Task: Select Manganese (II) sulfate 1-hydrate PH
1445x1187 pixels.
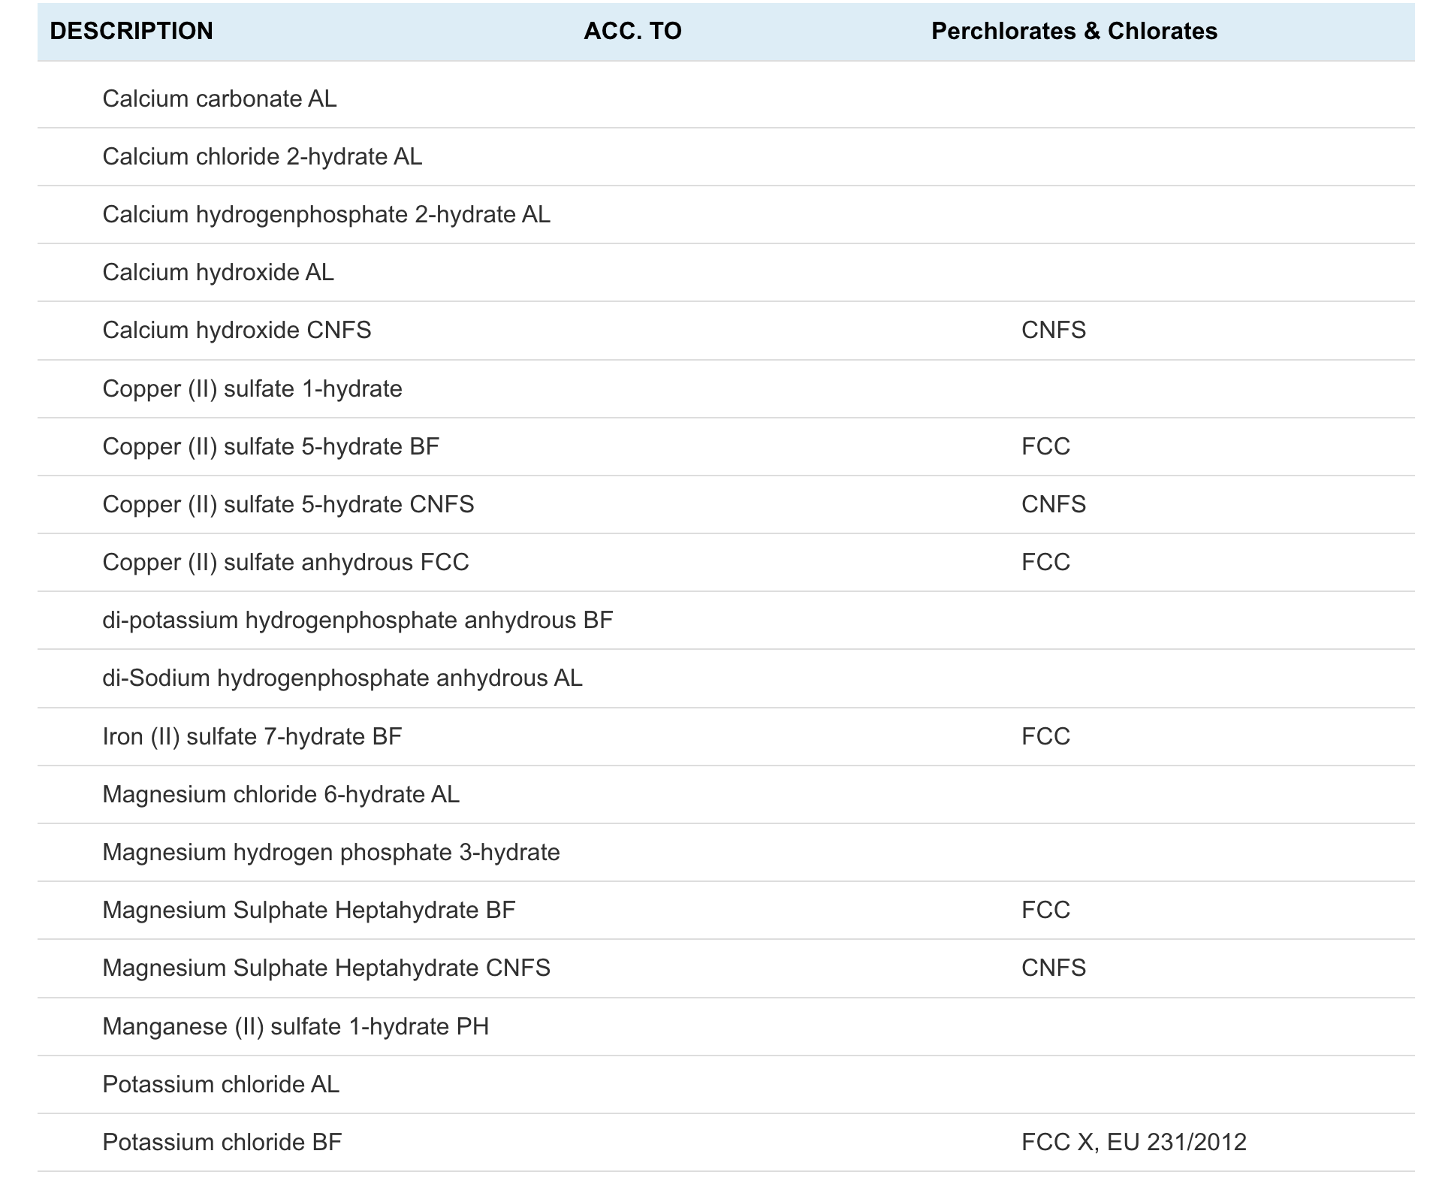Action: click(295, 1026)
